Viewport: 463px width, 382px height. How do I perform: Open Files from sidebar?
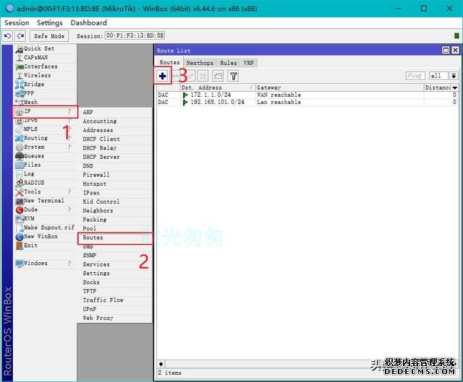click(45, 165)
